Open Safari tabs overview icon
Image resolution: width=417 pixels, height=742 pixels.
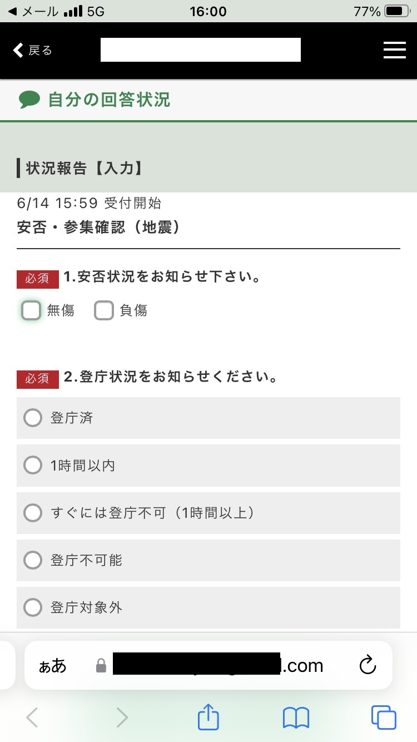point(384,718)
